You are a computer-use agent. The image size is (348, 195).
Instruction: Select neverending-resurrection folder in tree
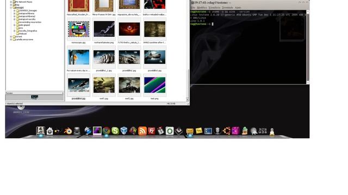[x=28, y=22]
